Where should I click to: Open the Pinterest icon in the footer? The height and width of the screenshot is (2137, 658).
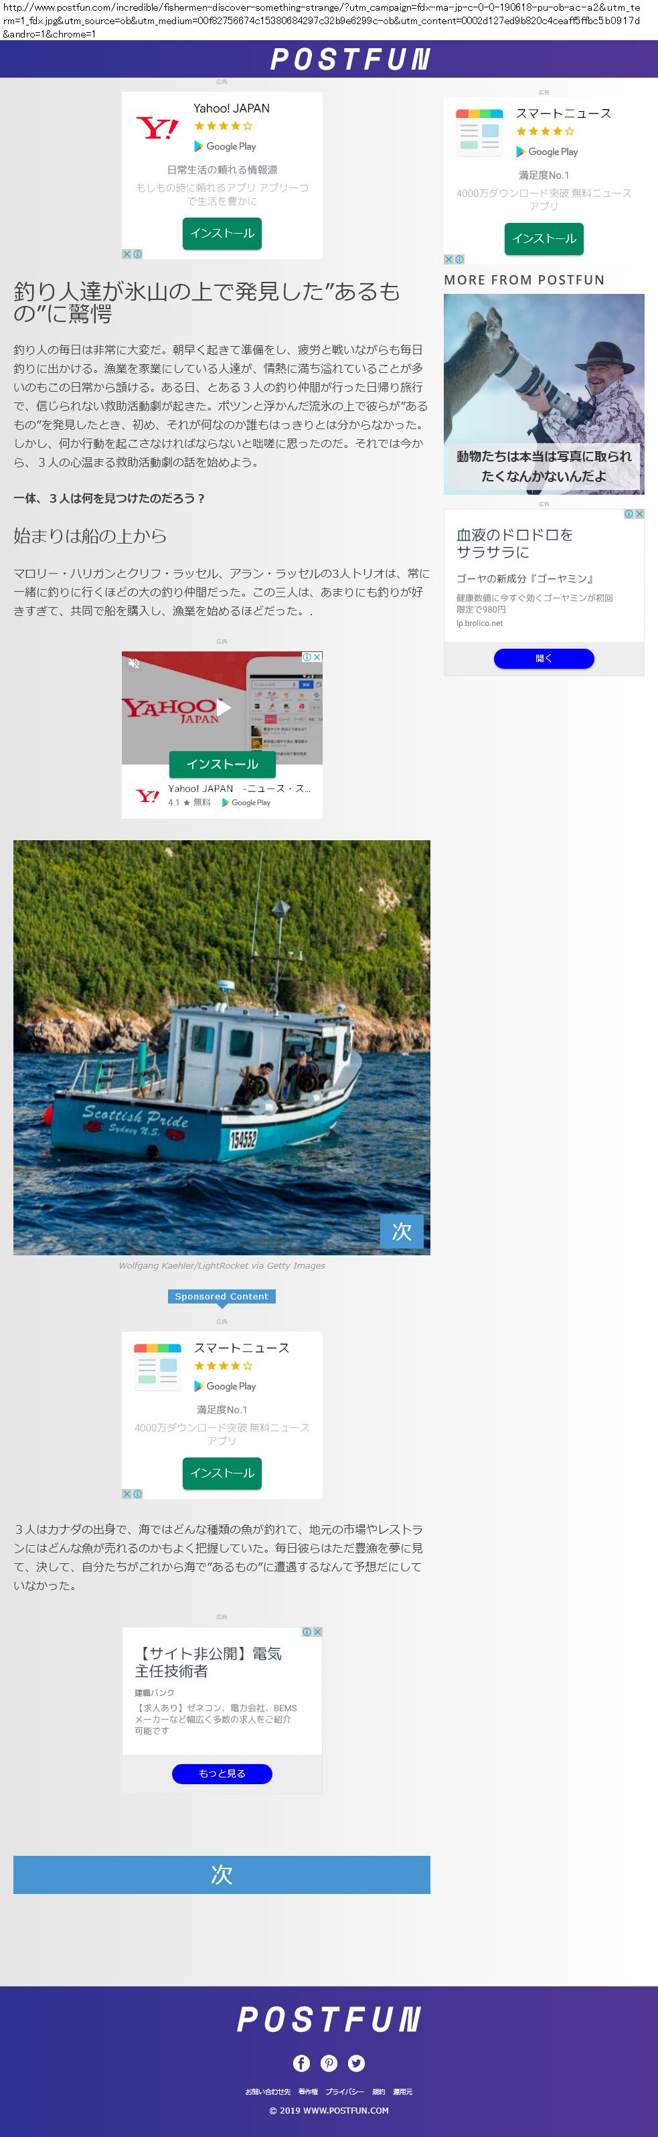point(329,2062)
